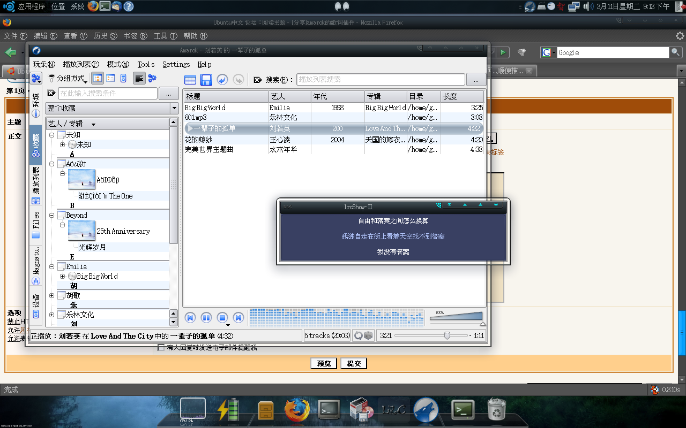The height and width of the screenshot is (428, 686).
Task: Select the 完美世界主题曲 track row
Action: [x=333, y=150]
